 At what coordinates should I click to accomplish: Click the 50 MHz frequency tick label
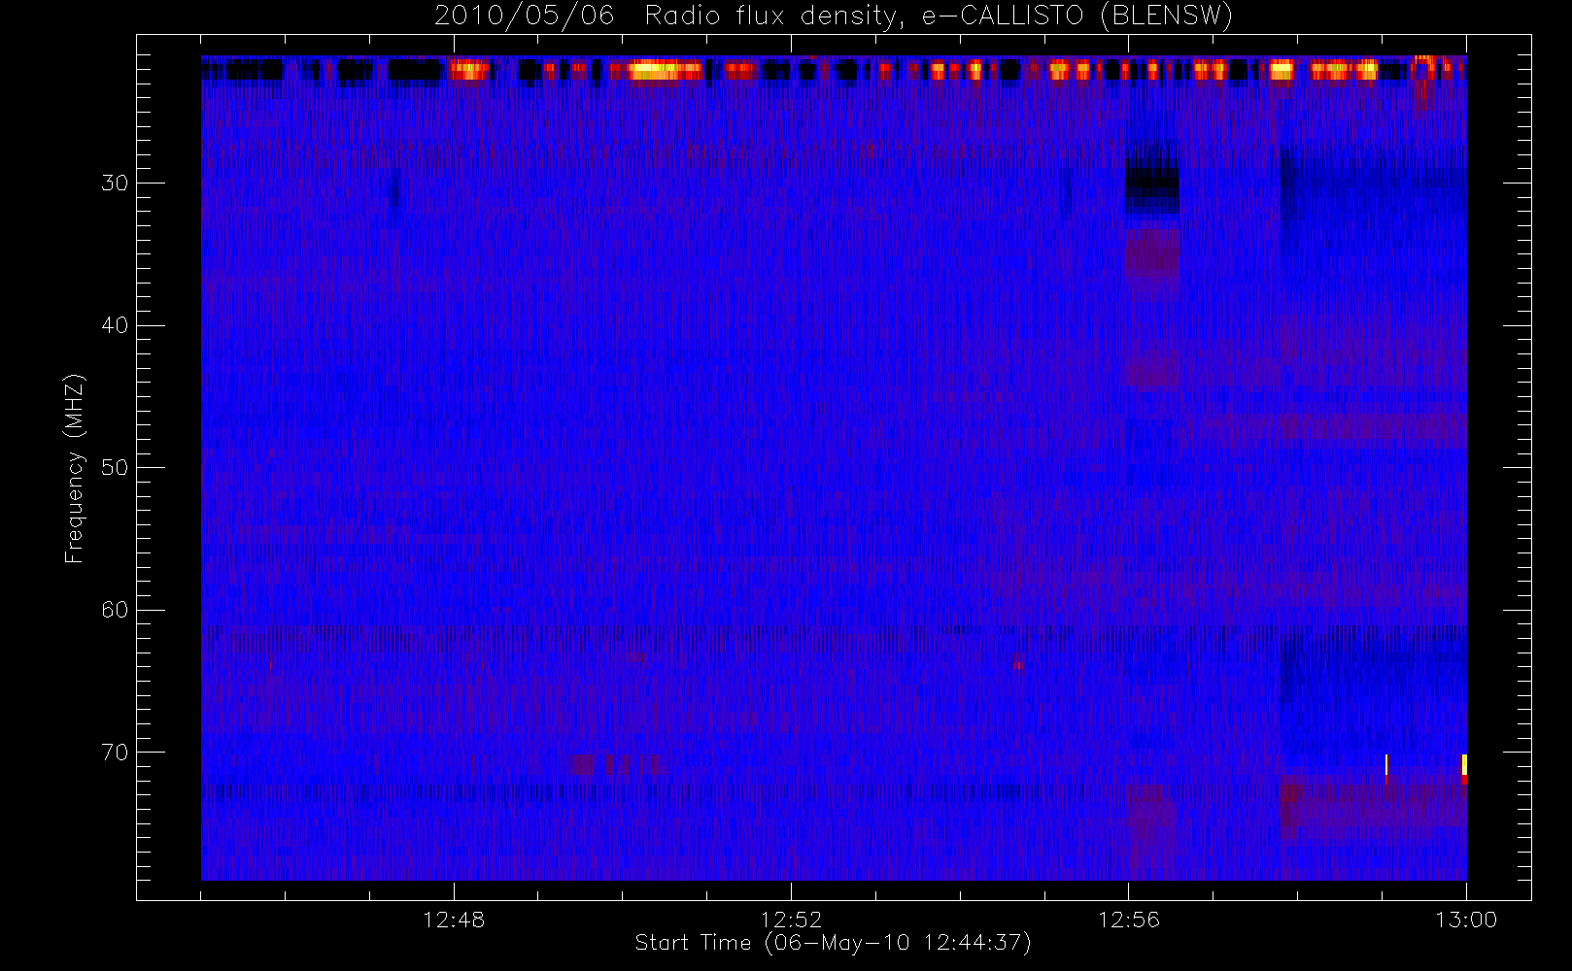click(115, 467)
